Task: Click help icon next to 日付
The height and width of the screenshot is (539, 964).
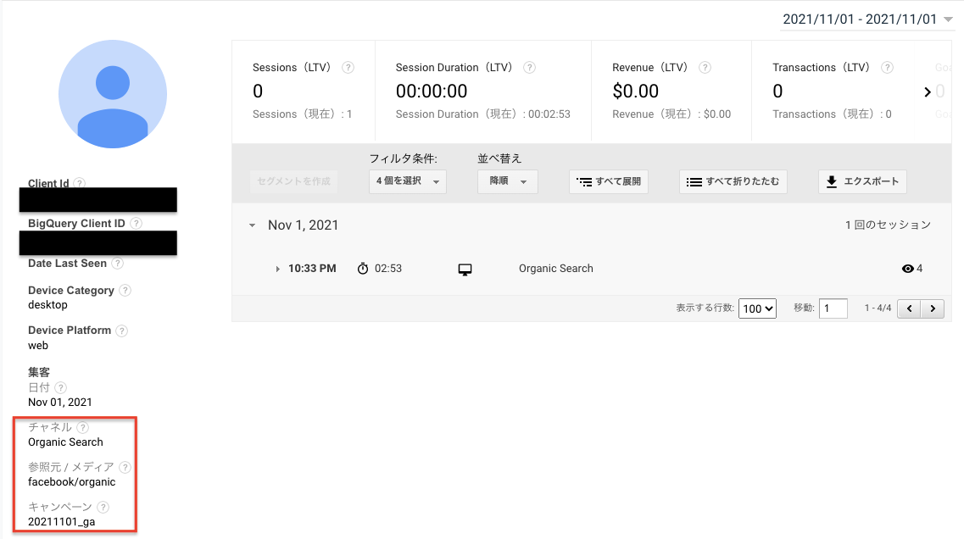Action: (60, 387)
